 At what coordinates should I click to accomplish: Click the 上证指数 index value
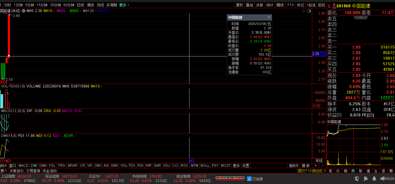[24, 176]
